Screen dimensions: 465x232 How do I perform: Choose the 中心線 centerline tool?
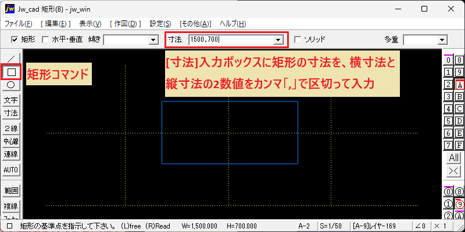pyautogui.click(x=11, y=142)
